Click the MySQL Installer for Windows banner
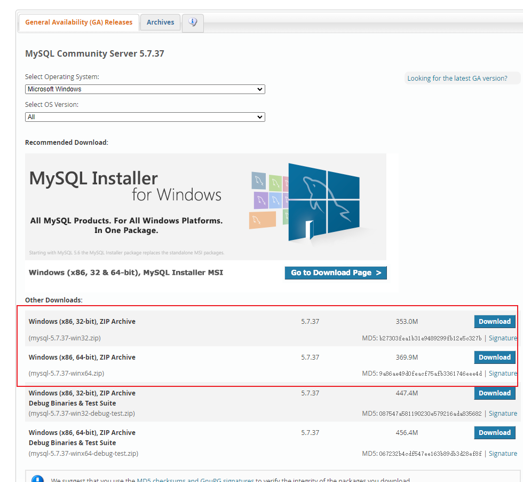 [x=205, y=207]
